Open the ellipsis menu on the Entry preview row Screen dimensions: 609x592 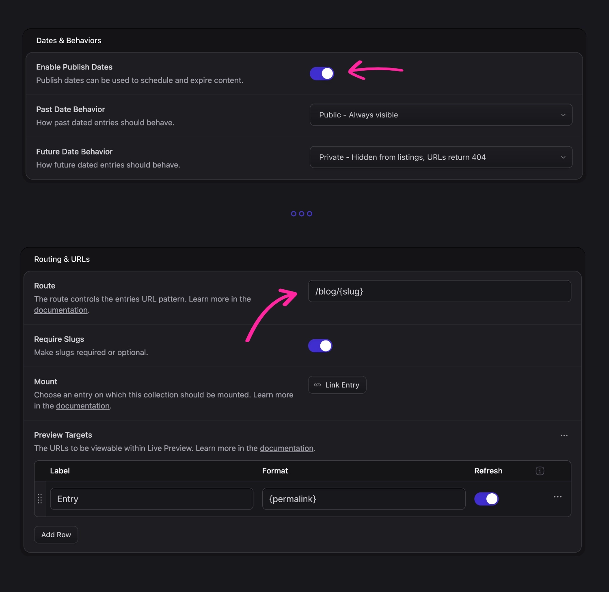pos(557,497)
